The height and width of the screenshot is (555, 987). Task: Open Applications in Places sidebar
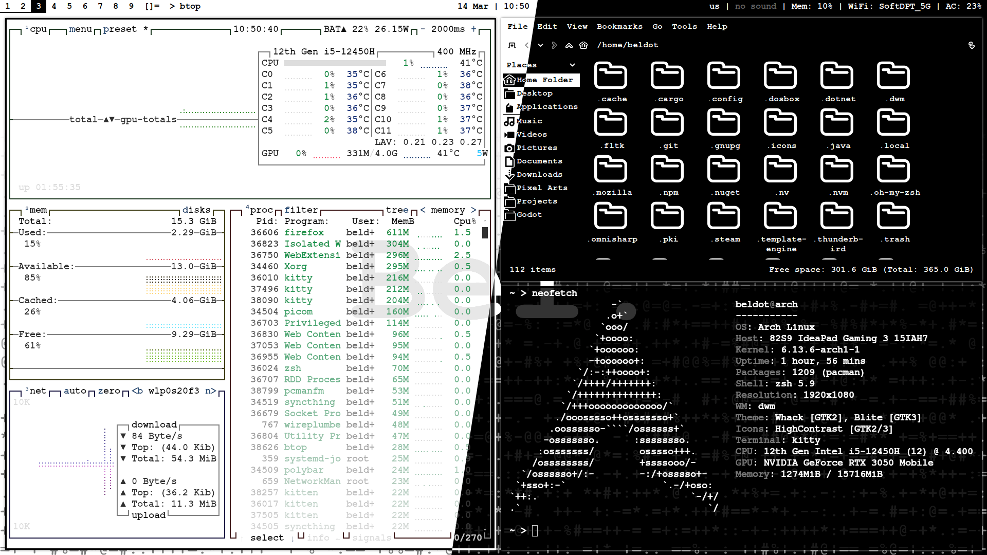[x=541, y=107]
